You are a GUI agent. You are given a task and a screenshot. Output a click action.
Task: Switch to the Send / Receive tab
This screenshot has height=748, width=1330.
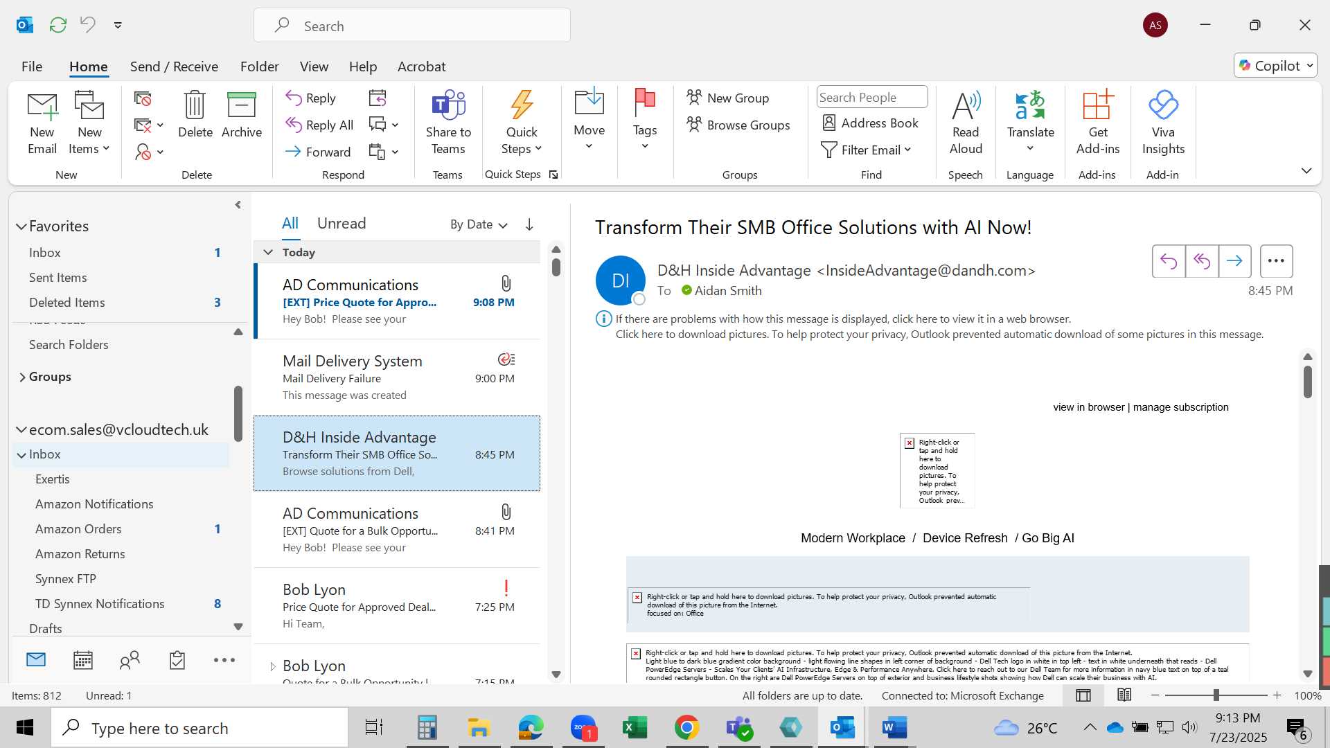click(x=174, y=66)
